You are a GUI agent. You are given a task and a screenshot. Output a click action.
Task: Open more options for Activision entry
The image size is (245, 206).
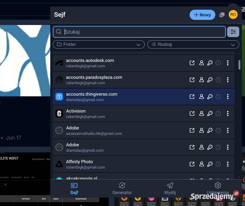click(x=228, y=113)
